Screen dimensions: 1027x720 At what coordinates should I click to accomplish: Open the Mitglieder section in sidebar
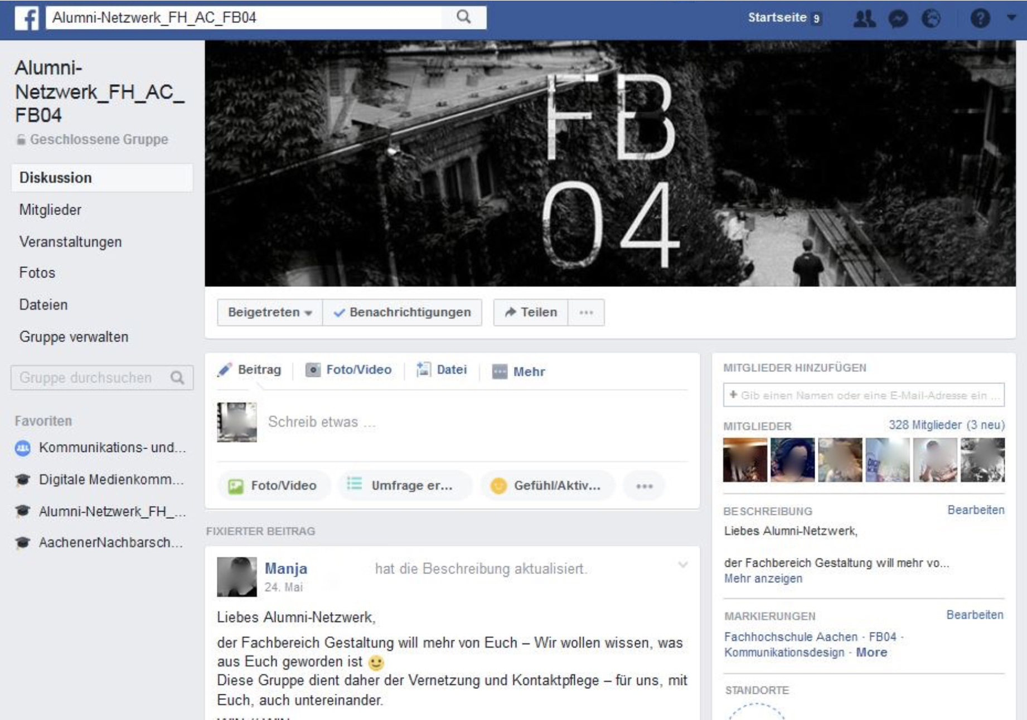[x=50, y=210]
